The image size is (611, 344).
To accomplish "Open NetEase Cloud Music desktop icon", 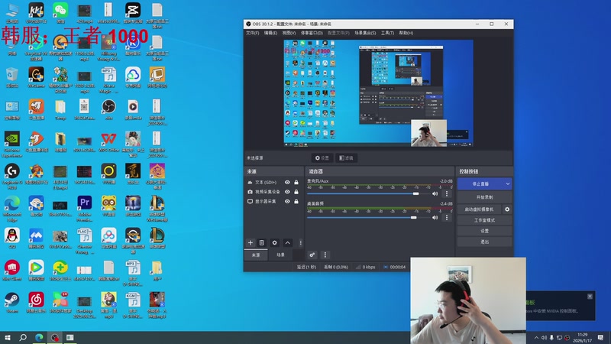I will (36, 302).
